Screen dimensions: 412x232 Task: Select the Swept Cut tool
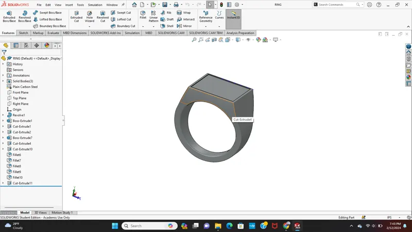coord(121,12)
